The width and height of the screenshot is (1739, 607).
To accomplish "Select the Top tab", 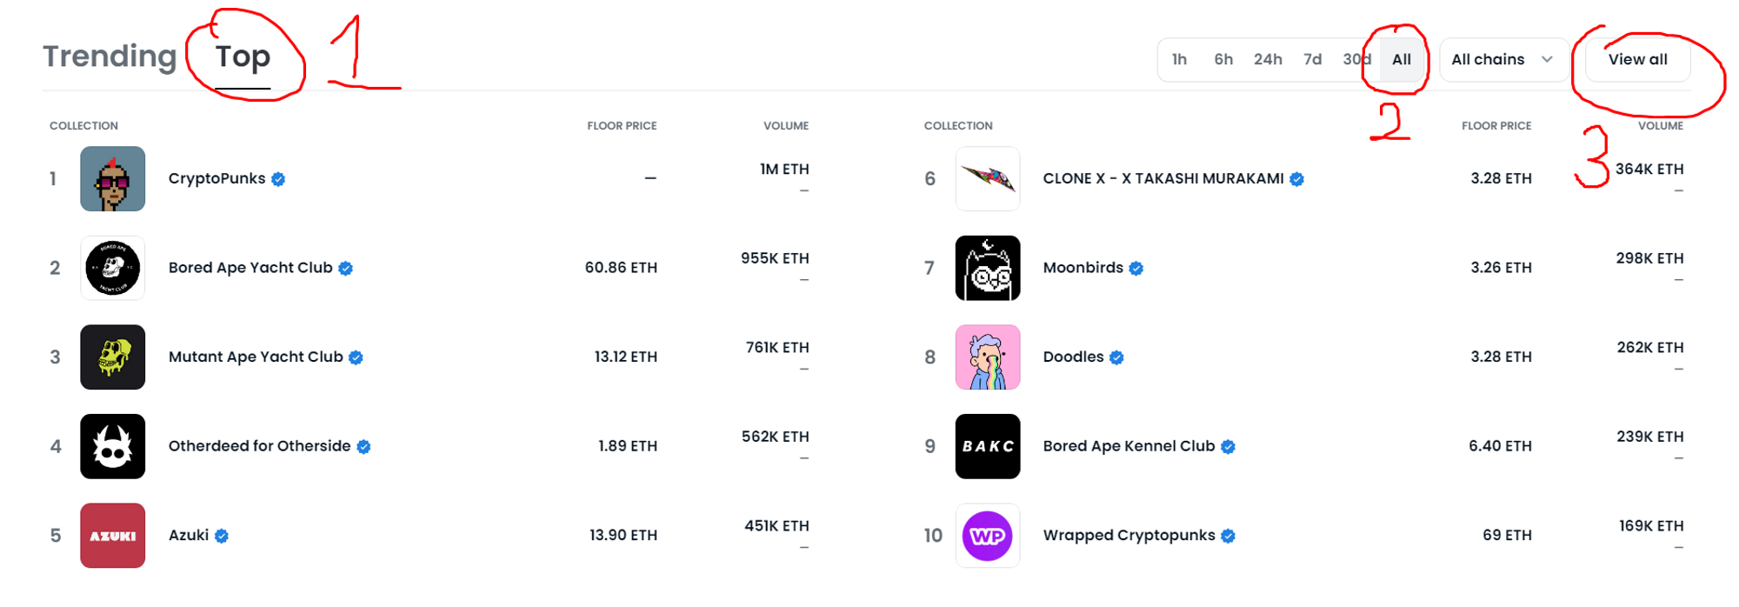I will [x=243, y=57].
